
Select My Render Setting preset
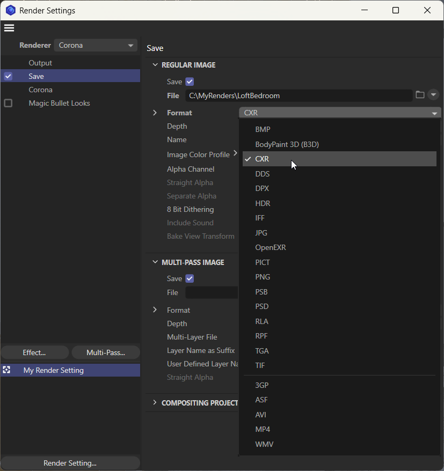tap(70, 370)
